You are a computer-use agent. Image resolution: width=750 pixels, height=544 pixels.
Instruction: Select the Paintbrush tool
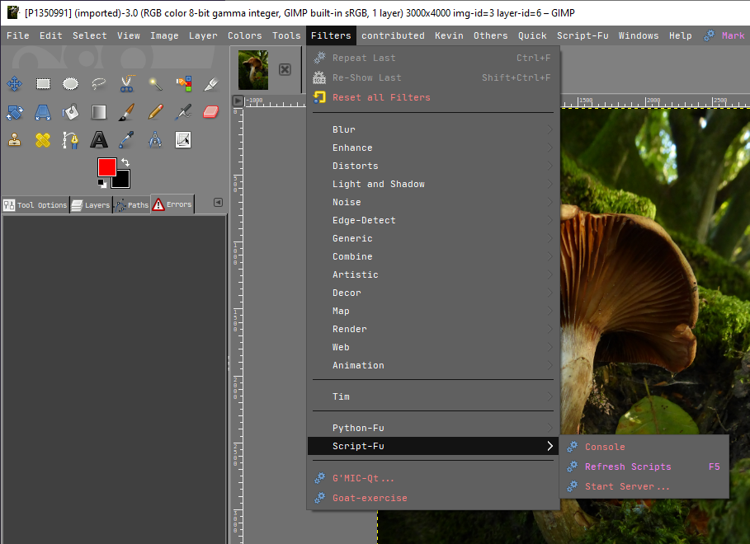pyautogui.click(x=127, y=112)
